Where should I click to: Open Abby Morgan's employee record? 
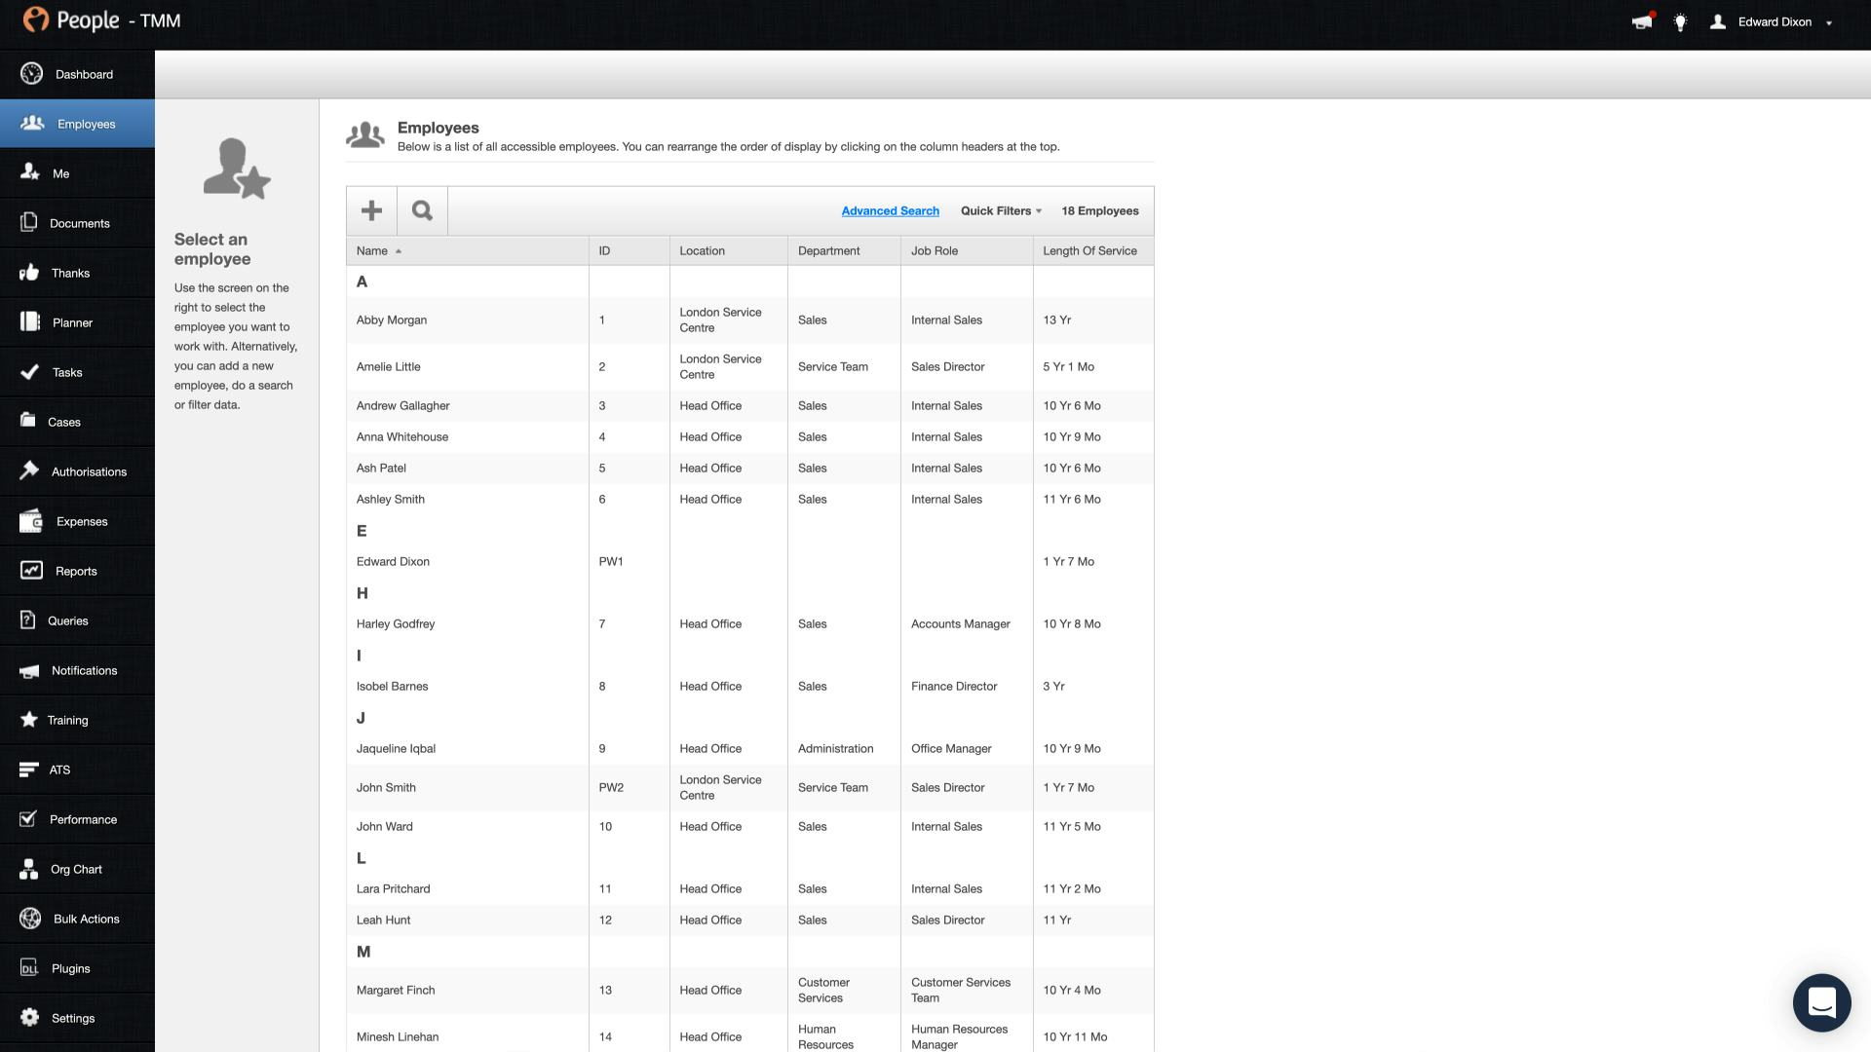pyautogui.click(x=392, y=319)
